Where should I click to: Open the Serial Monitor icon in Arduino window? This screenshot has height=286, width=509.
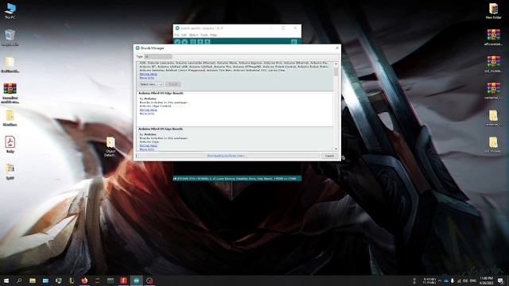pyautogui.click(x=294, y=42)
